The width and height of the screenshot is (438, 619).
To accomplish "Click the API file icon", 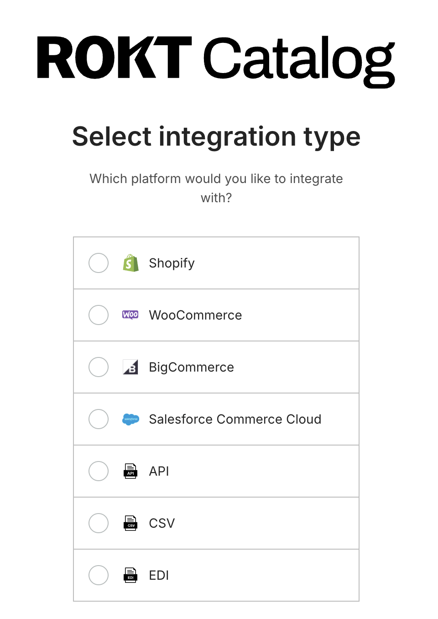I will point(130,471).
